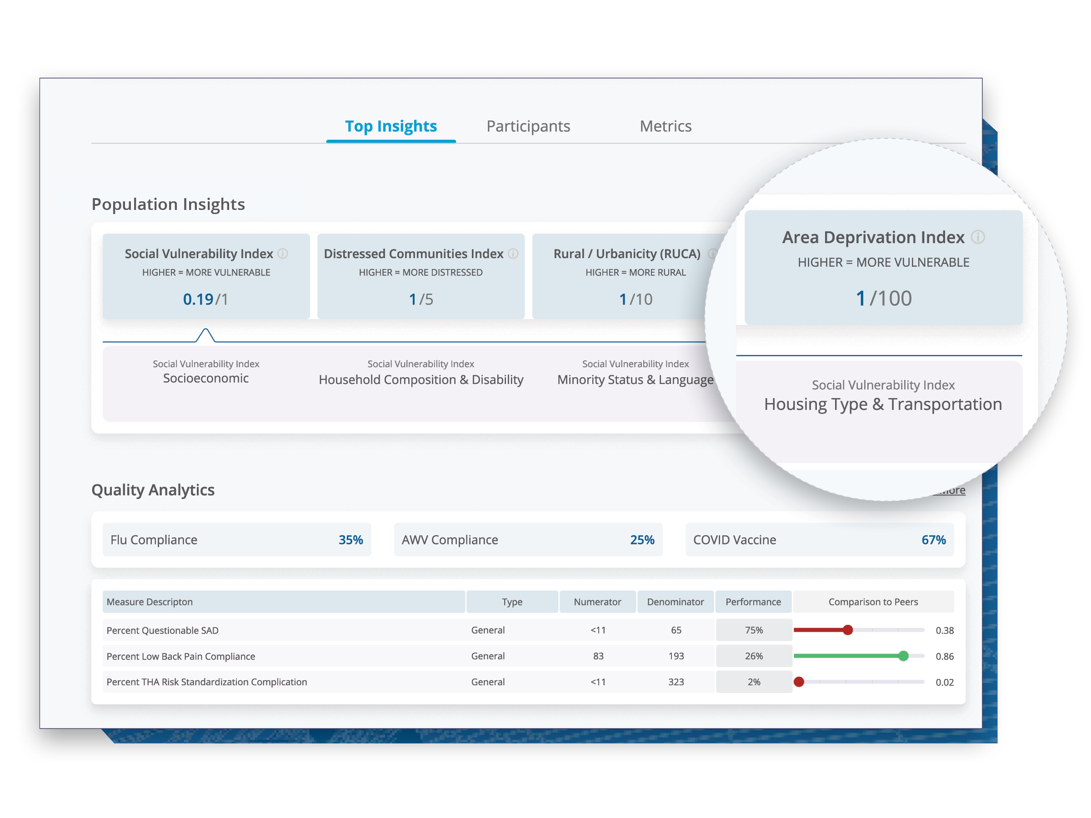
Task: Click the Distressed Communities Index info icon
Action: point(513,254)
